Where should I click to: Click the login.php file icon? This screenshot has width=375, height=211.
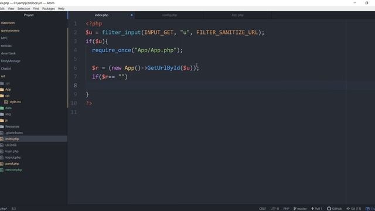(2, 151)
